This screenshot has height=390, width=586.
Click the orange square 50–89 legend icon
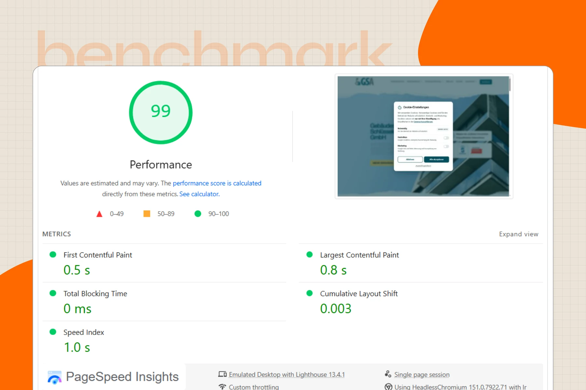147,214
